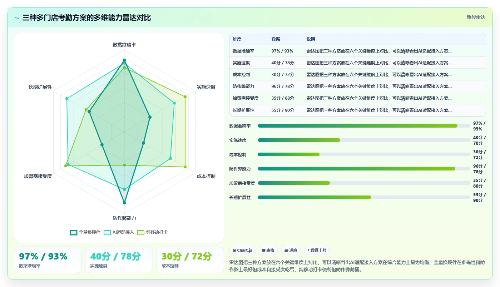Viewport: 500px width, 287px height.
Task: Click the 数据准确率 progress bar
Action: (364, 126)
